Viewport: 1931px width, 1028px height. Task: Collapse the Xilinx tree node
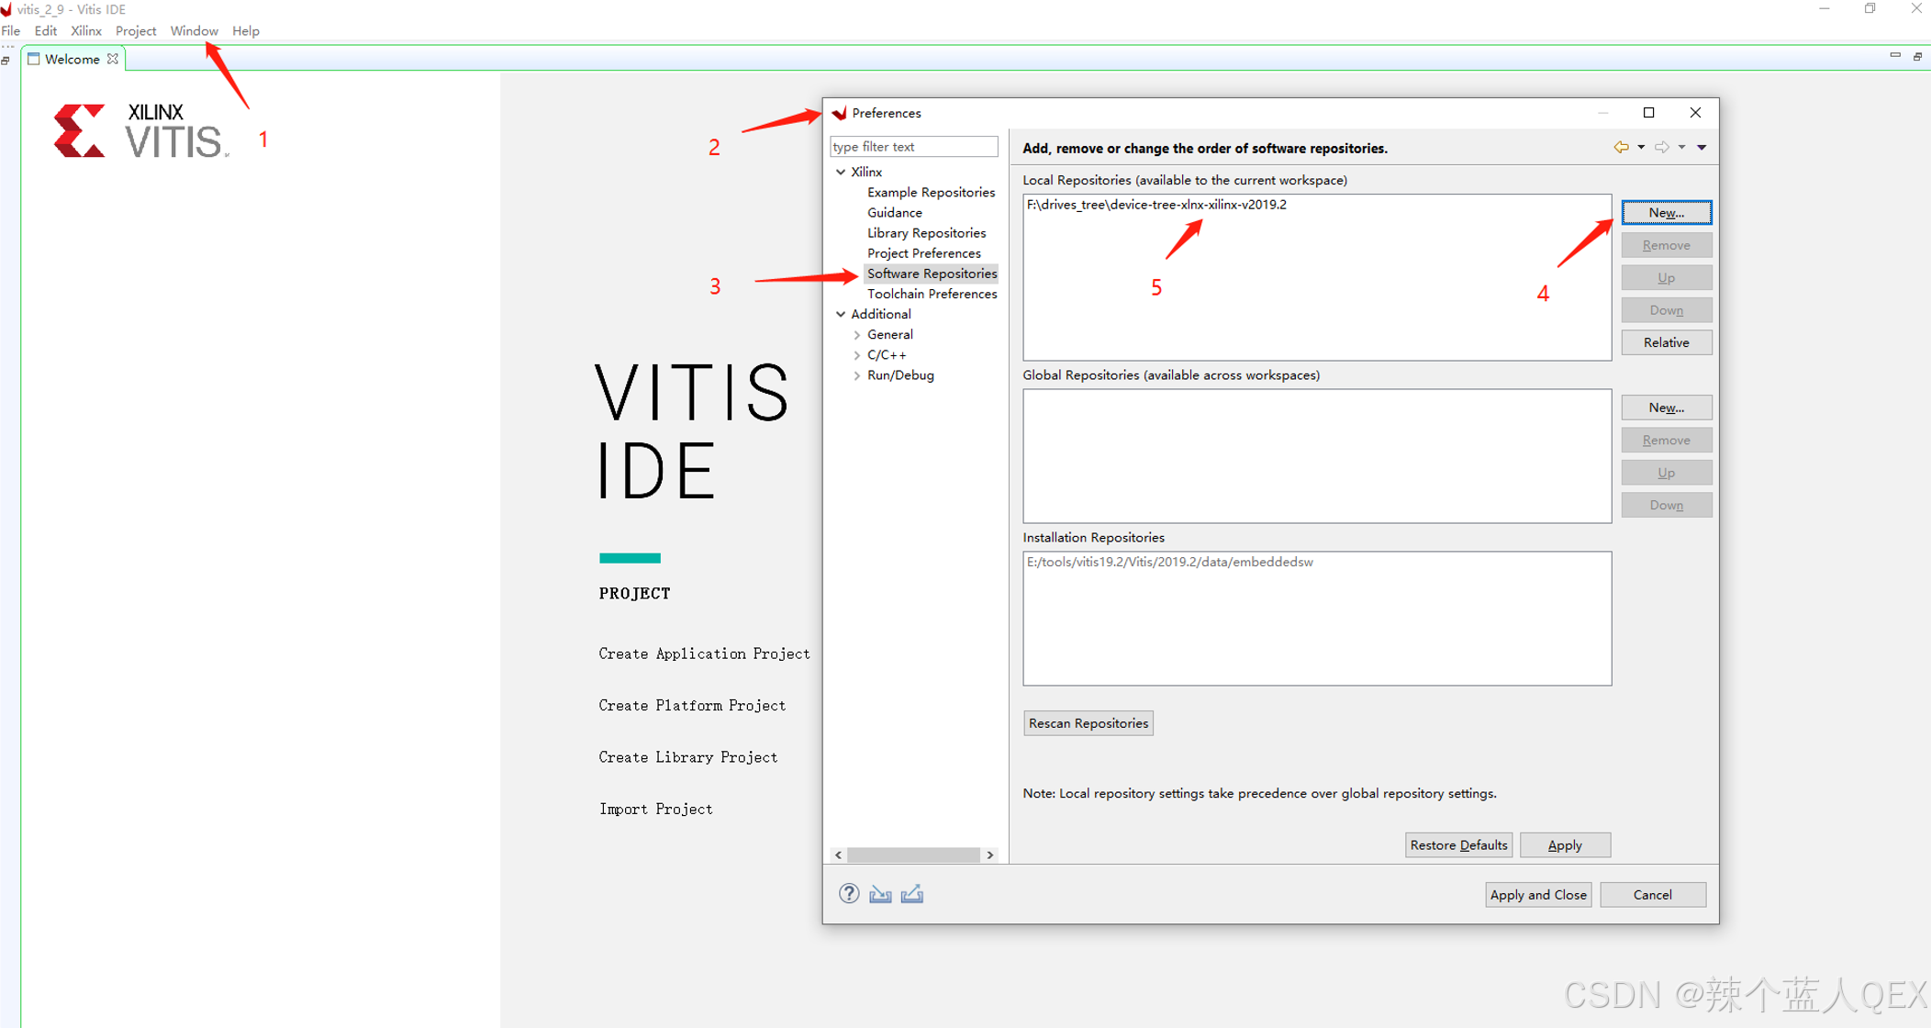click(841, 172)
